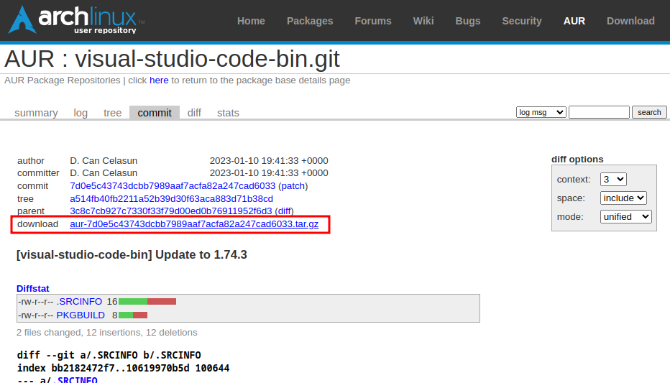Expand the 'log msg' search type dropdown
The width and height of the screenshot is (670, 383).
[541, 112]
